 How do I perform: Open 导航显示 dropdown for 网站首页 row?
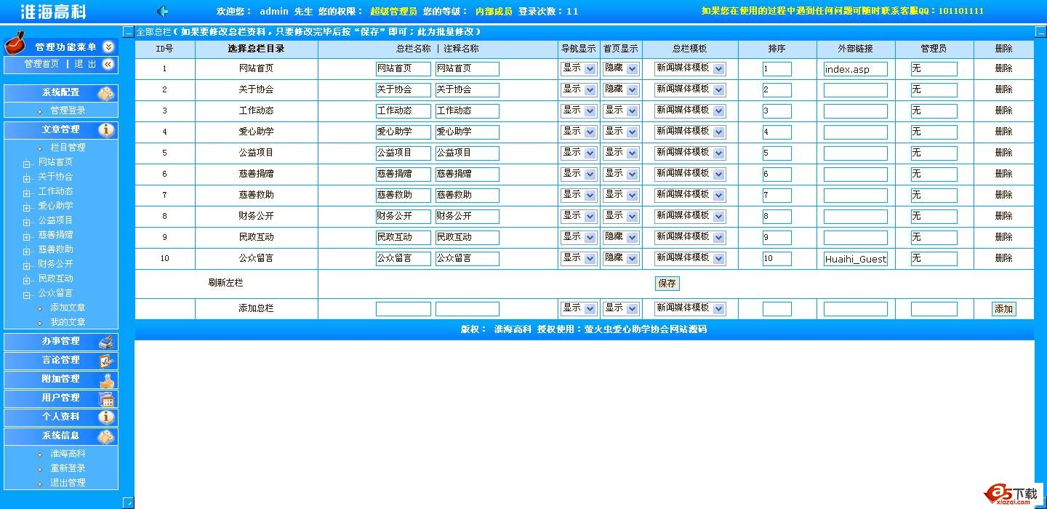tap(579, 68)
